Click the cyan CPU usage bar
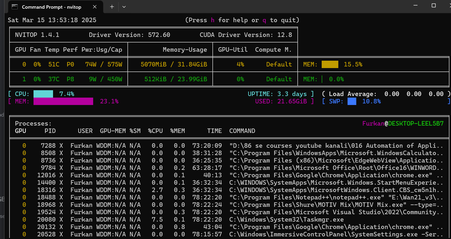Screen dimensions: 451x239 click(43, 94)
